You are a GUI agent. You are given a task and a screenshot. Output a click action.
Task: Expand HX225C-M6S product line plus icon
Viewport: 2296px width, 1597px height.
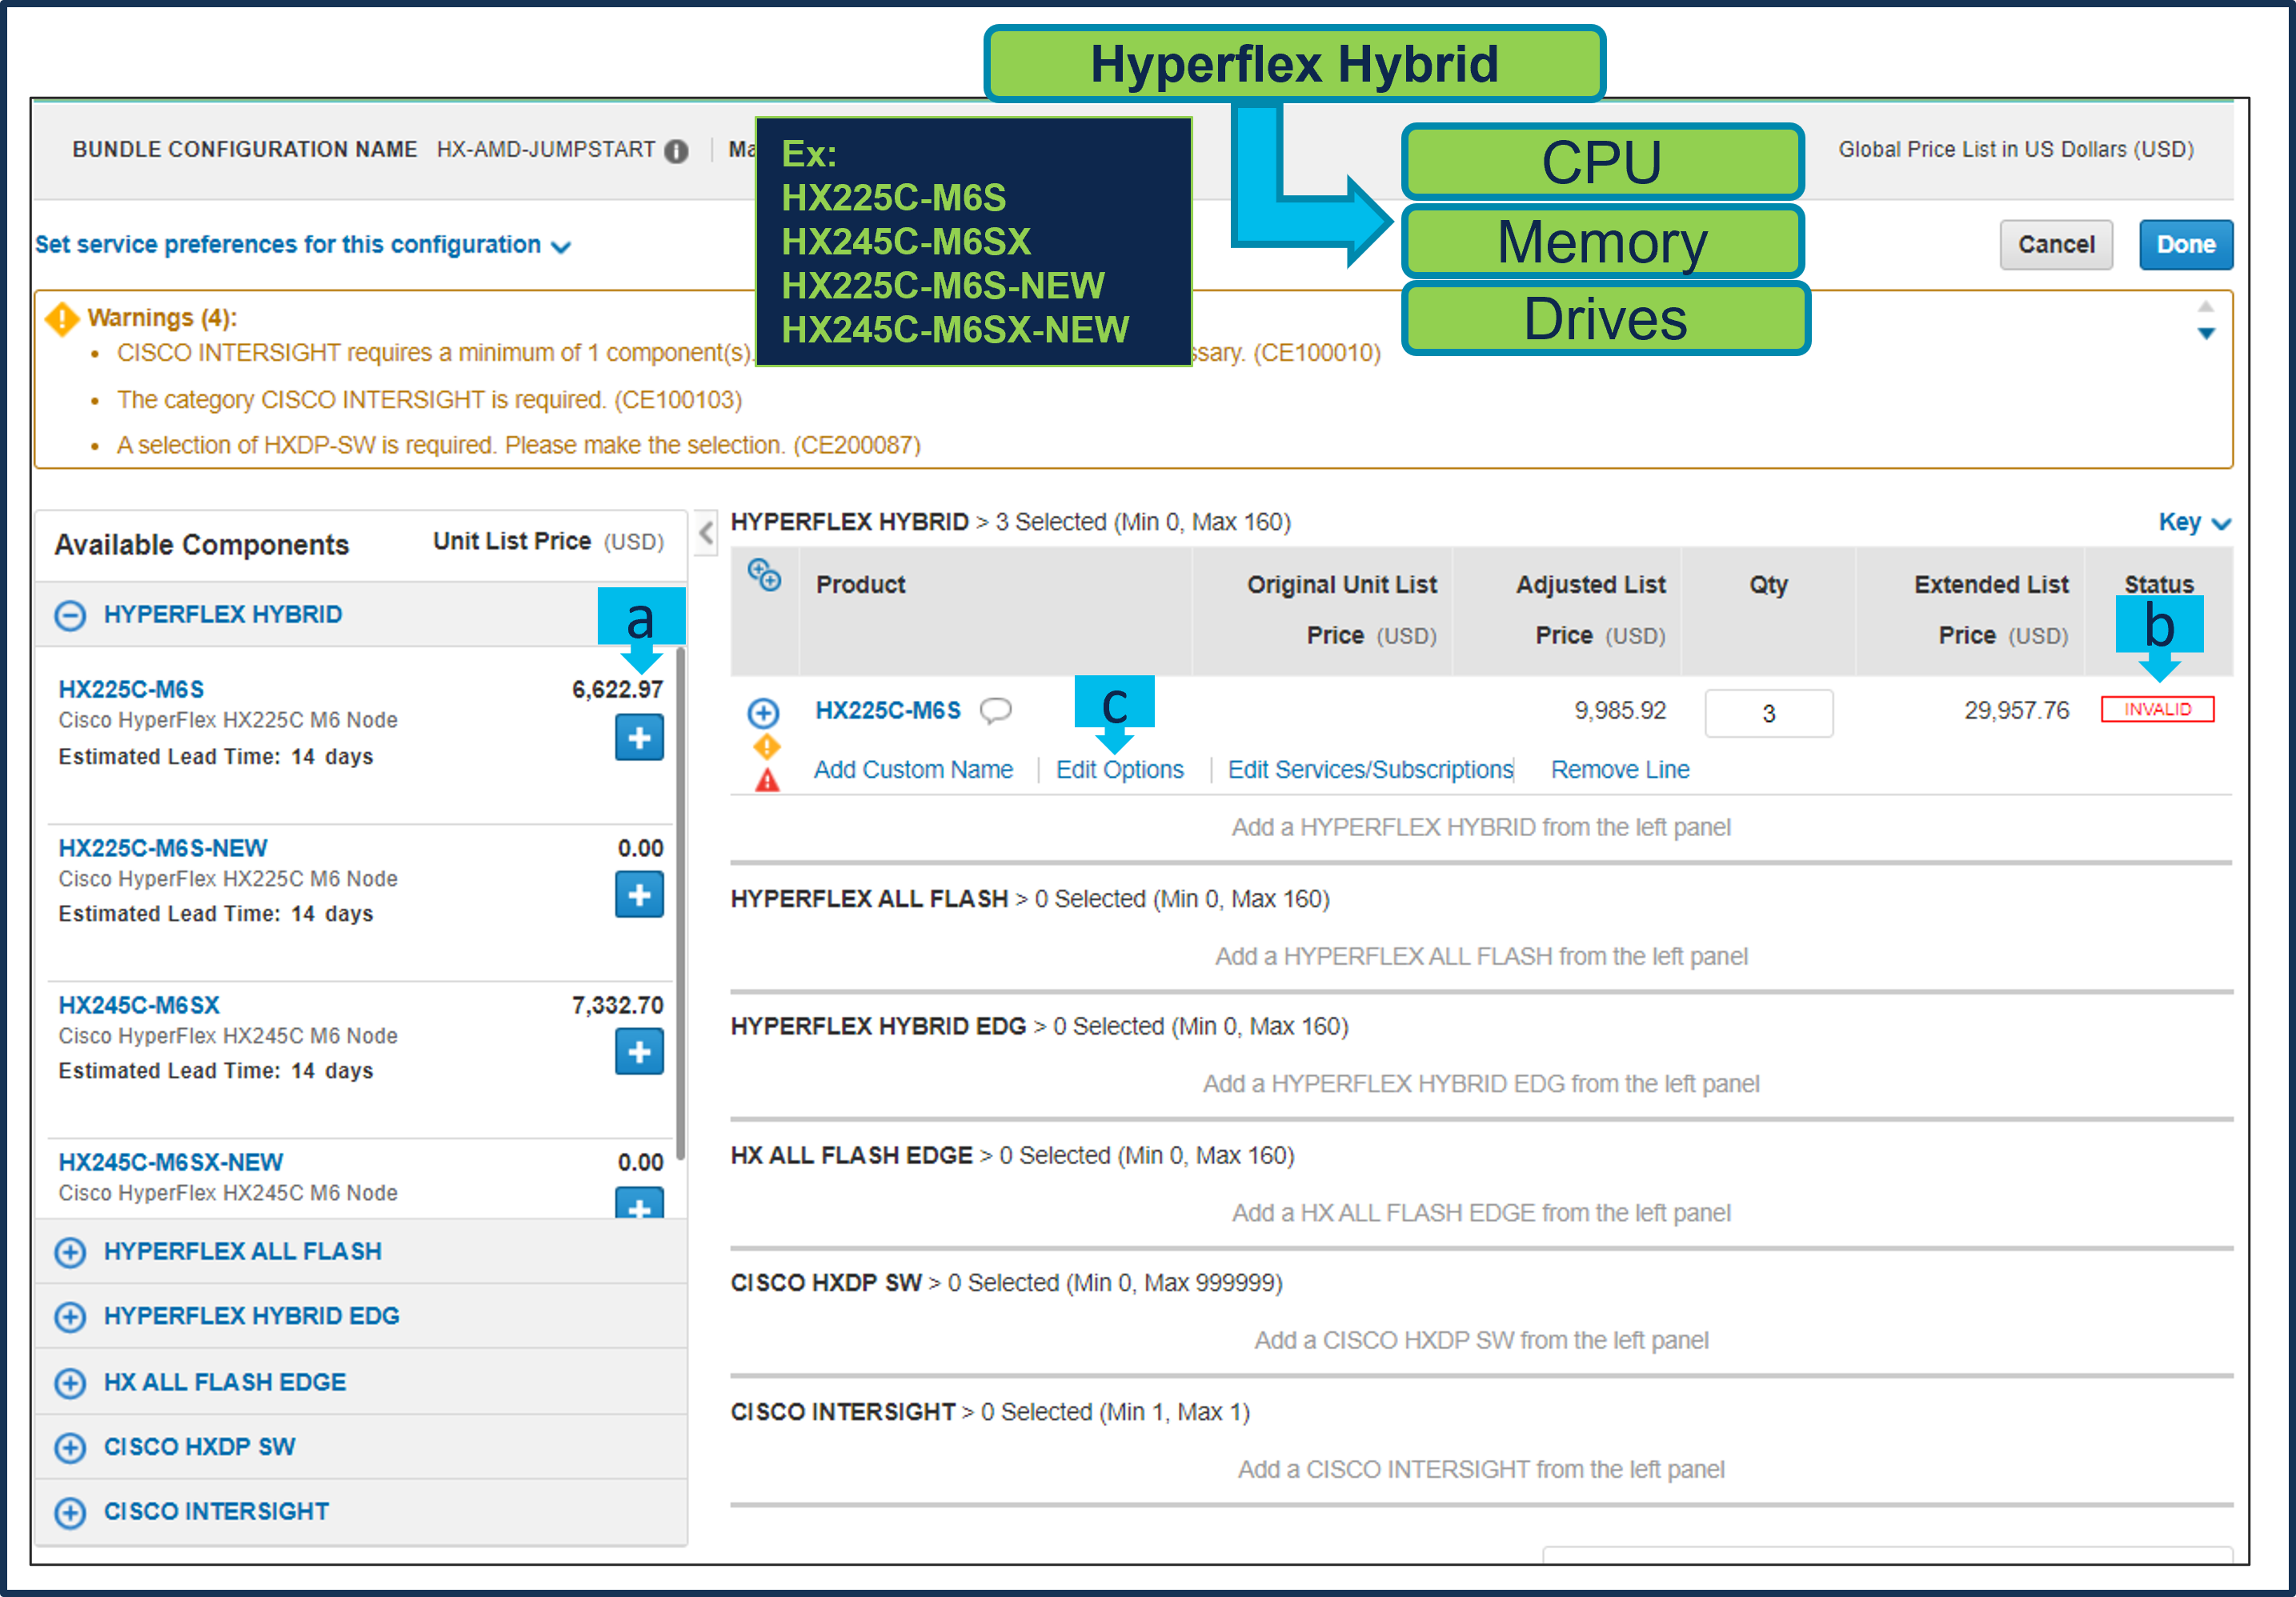click(763, 713)
